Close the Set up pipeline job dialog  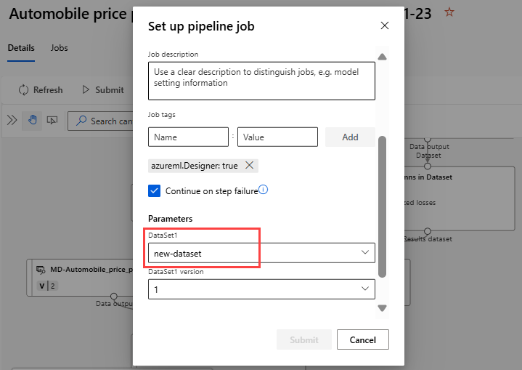pyautogui.click(x=385, y=25)
